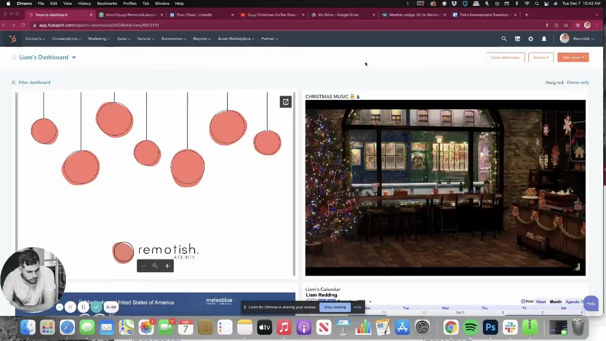Launch Finder from the Dock
This screenshot has height=341, width=606.
click(x=28, y=327)
